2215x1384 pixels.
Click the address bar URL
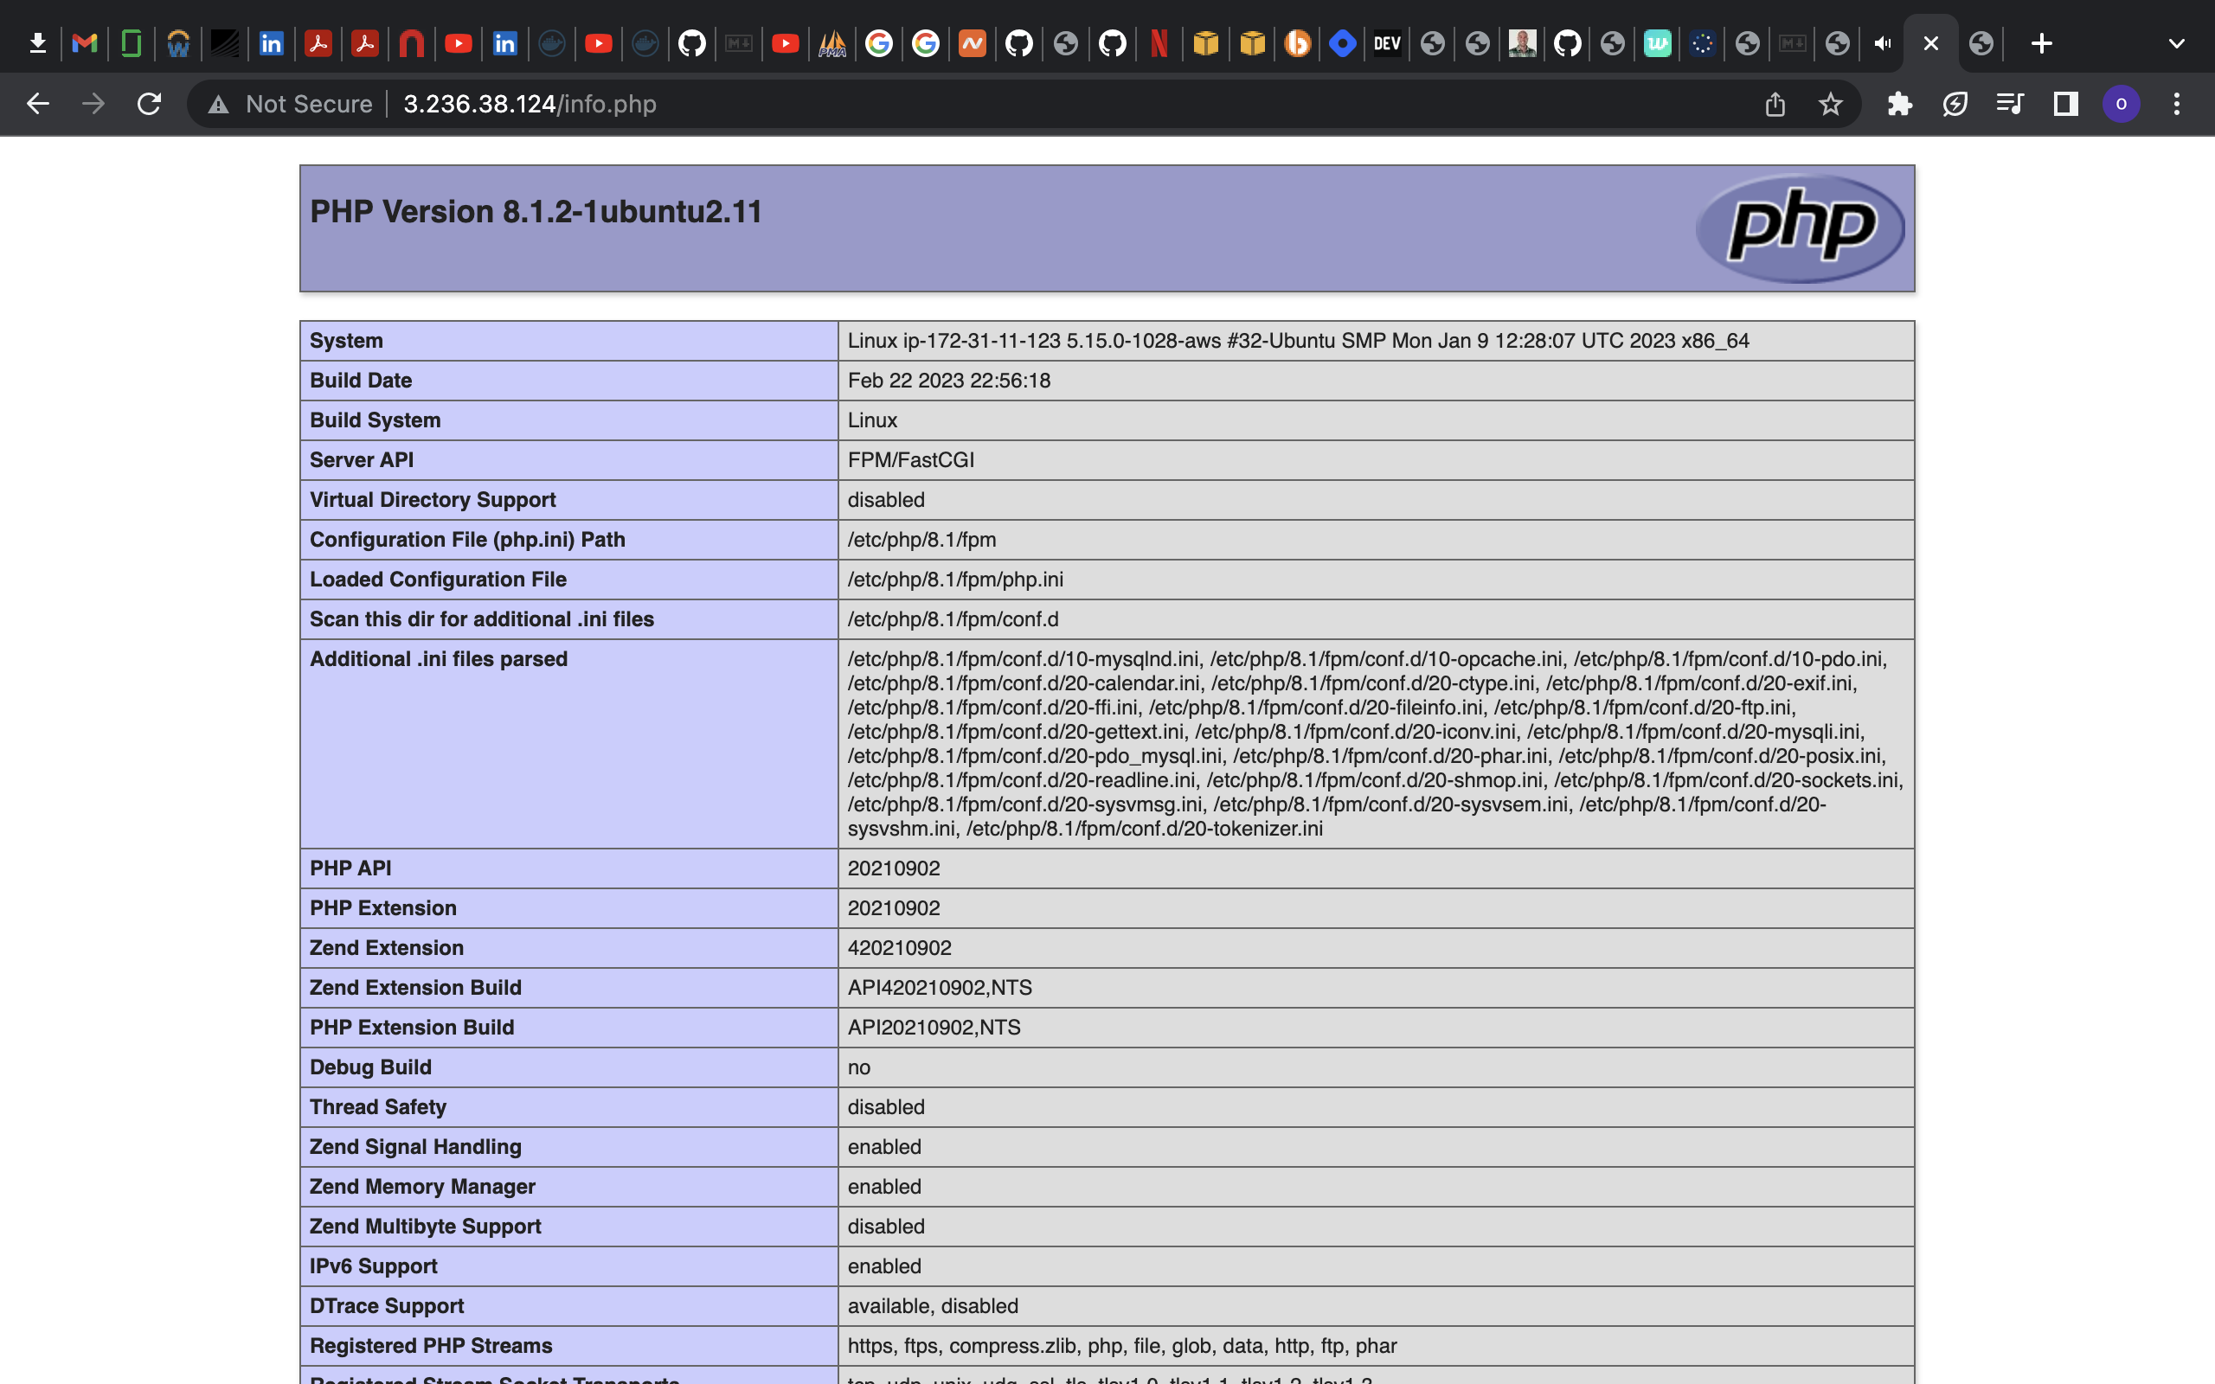(x=529, y=104)
